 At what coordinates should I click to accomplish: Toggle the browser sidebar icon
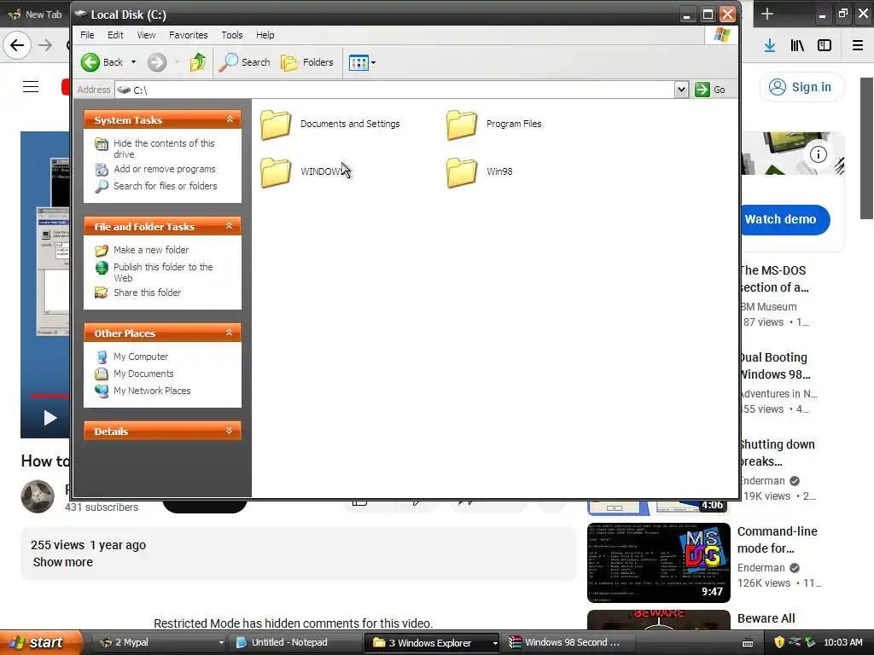click(824, 45)
